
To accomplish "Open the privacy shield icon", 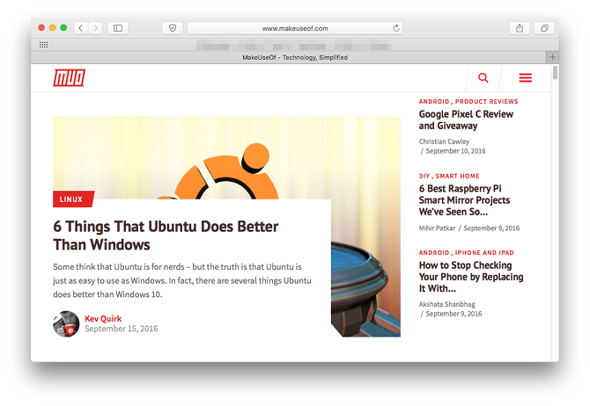I will coord(173,28).
